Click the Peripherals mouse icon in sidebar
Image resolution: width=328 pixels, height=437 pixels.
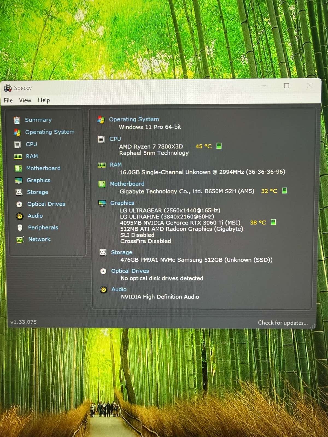(x=20, y=228)
